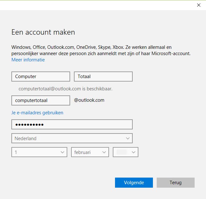Click the chevron arrow on the month selector
This screenshot has width=206, height=199.
(x=104, y=152)
